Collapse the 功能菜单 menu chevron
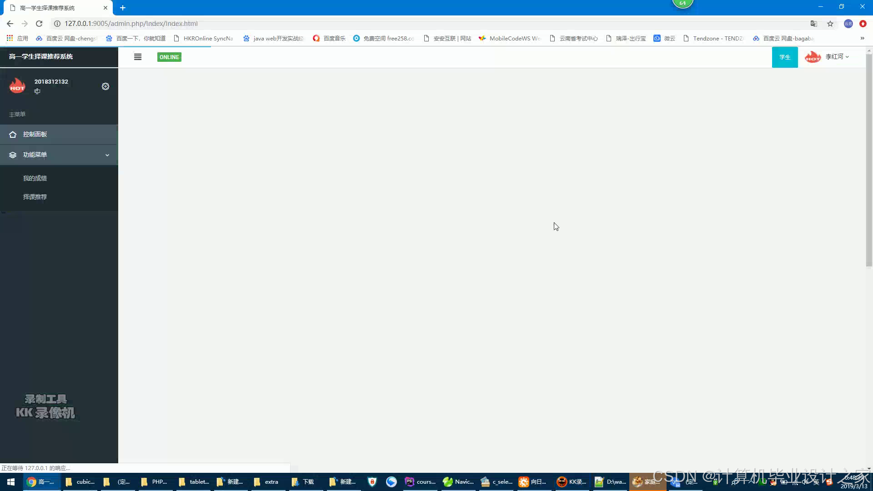The width and height of the screenshot is (873, 491). 107,155
